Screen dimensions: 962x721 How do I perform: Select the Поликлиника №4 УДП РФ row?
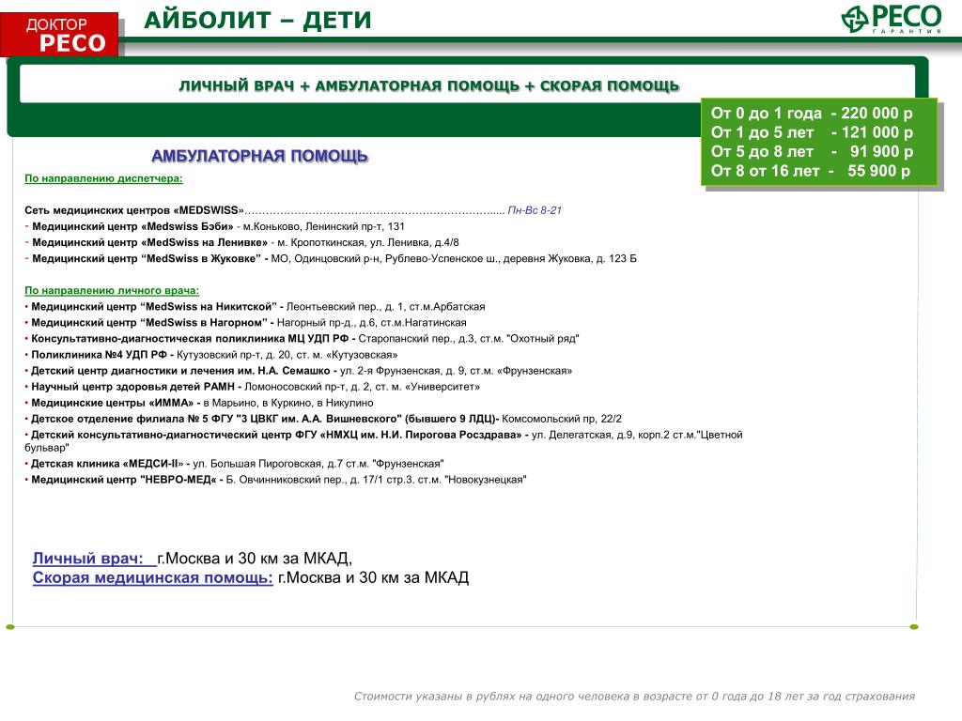211,354
